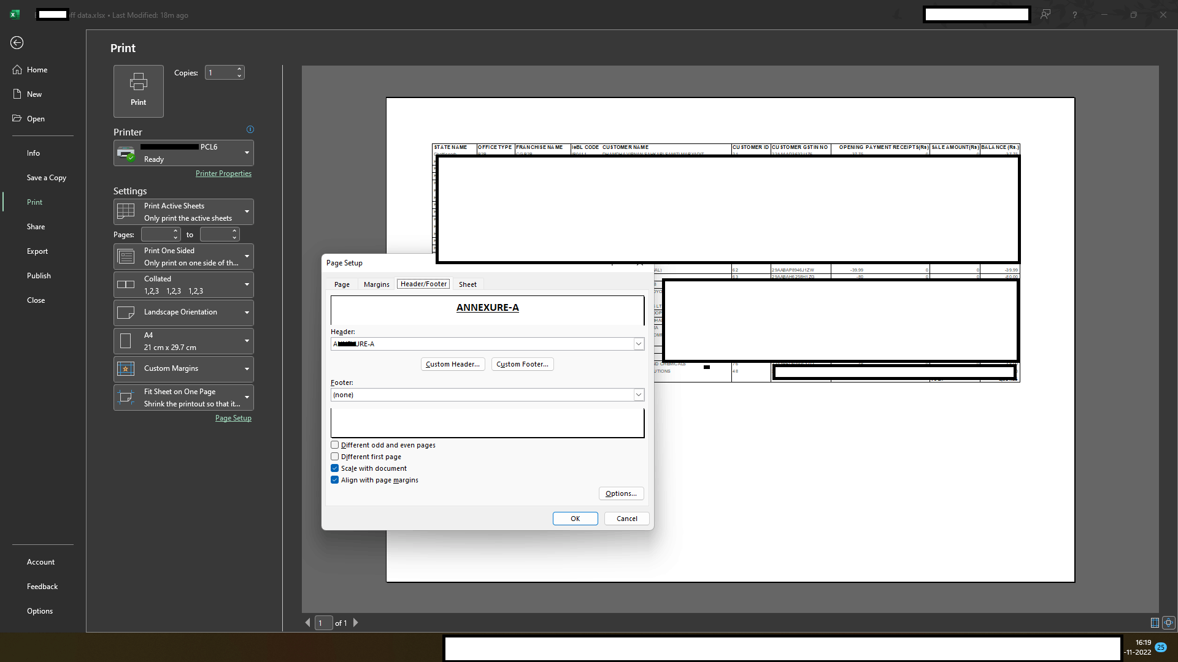Click the back arrow icon
This screenshot has height=662, width=1178.
coord(17,42)
